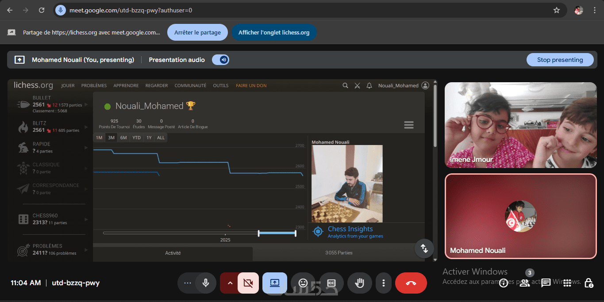This screenshot has height=302, width=604.
Task: Click Afficher l'onglet lichess.org button
Action: pyautogui.click(x=274, y=32)
